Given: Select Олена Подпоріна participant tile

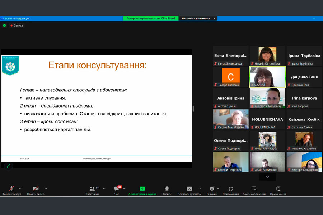Looking at the screenshot, I should click(231, 140).
